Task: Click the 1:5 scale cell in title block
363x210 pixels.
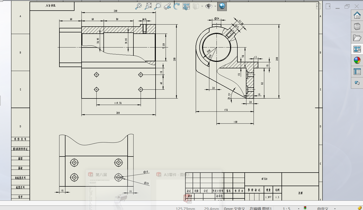Action: pyautogui.click(x=277, y=197)
